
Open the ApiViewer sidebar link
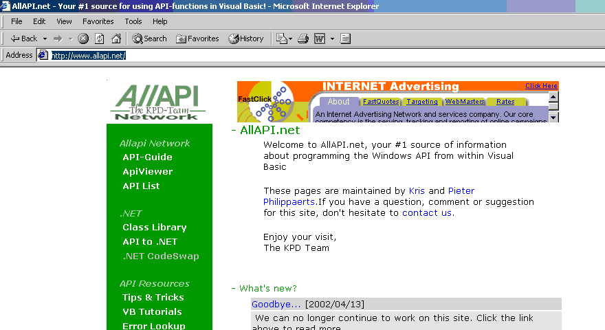[147, 171]
